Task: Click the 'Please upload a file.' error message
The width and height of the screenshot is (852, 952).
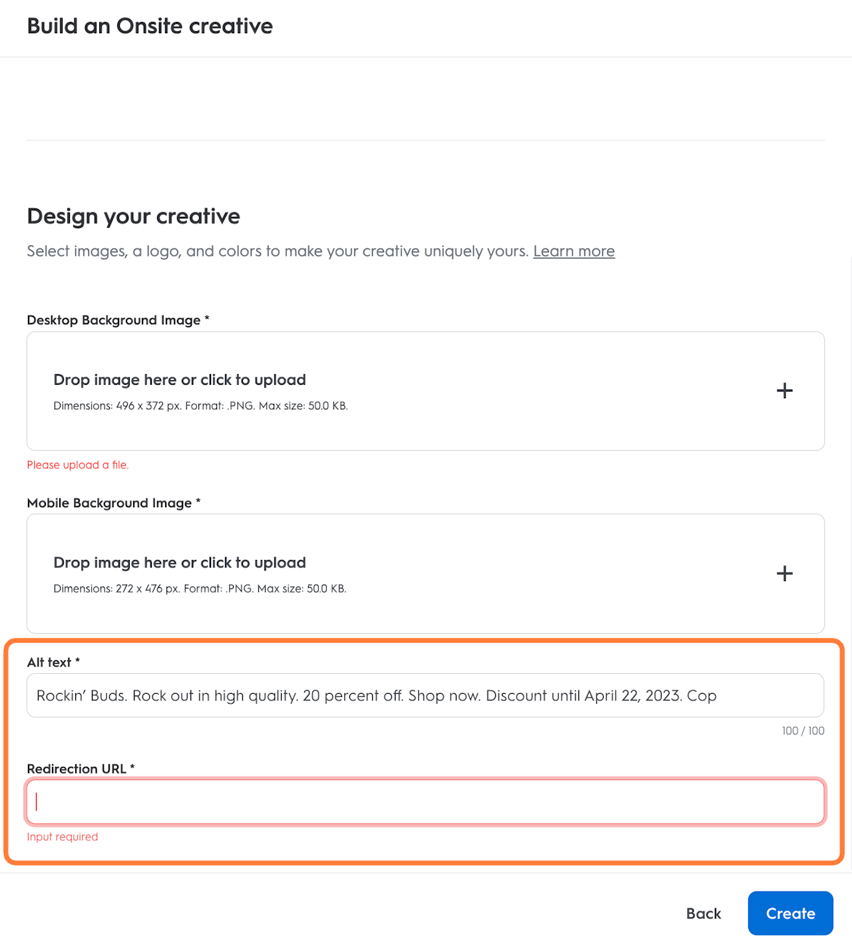Action: [x=78, y=465]
